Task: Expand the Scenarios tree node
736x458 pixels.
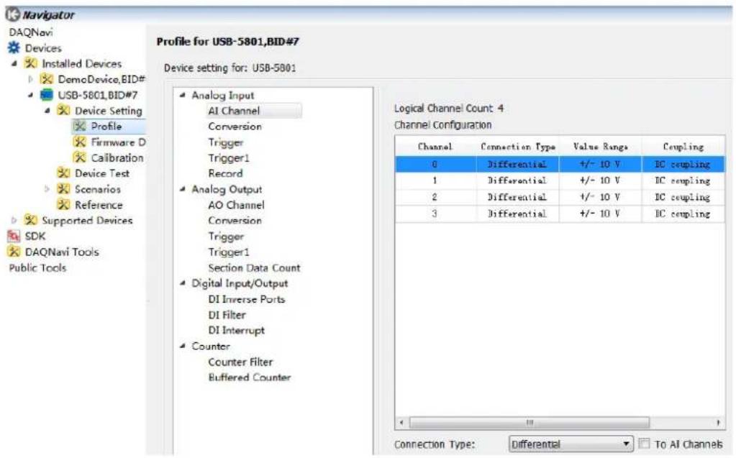Action: click(x=47, y=188)
